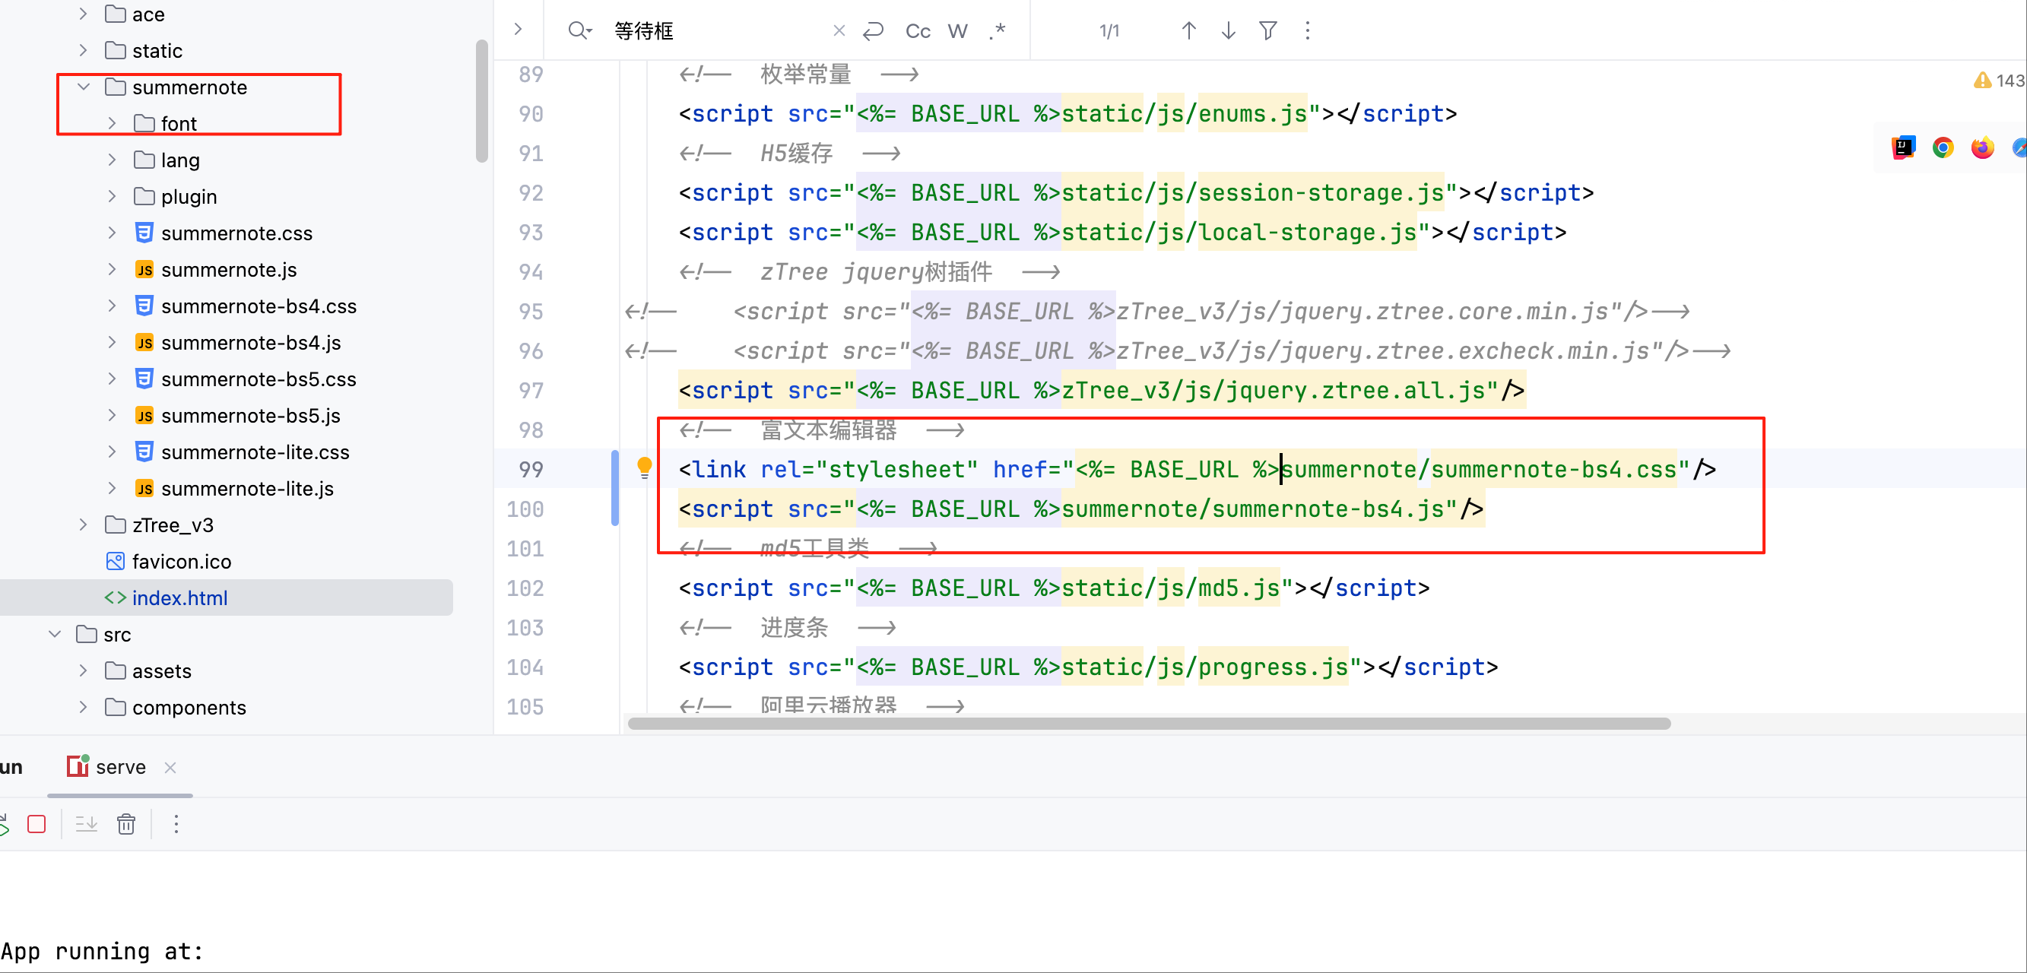Select summernote-lite.js file
Image resolution: width=2027 pixels, height=973 pixels.
(x=247, y=489)
